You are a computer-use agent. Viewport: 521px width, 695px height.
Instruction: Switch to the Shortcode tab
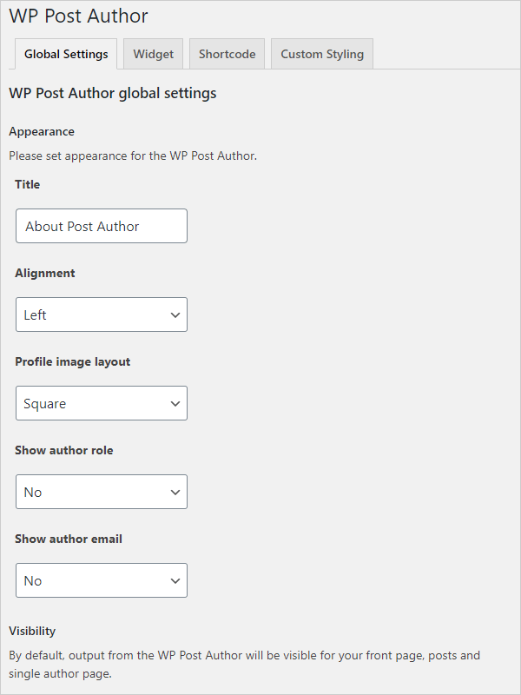pos(227,53)
